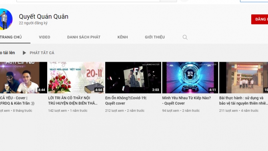Open the channel search magnifier icon
This screenshot has width=268, height=151.
click(x=185, y=37)
